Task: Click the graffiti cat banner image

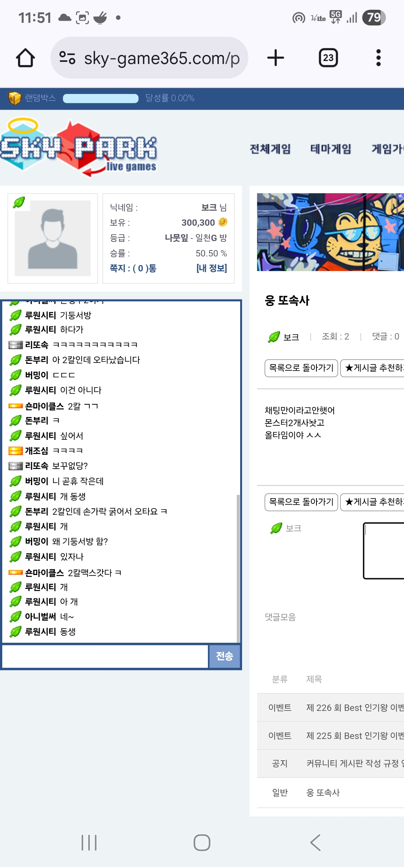Action: [330, 232]
